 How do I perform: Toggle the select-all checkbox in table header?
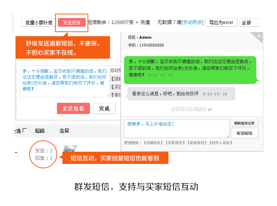pyautogui.click(x=25, y=130)
